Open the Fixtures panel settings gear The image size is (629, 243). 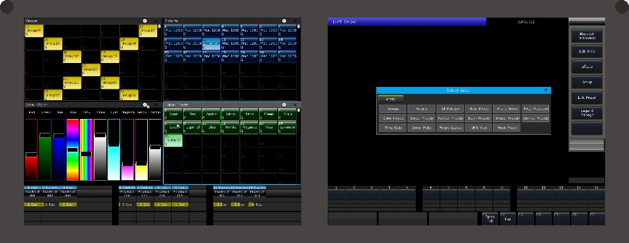pos(284,21)
